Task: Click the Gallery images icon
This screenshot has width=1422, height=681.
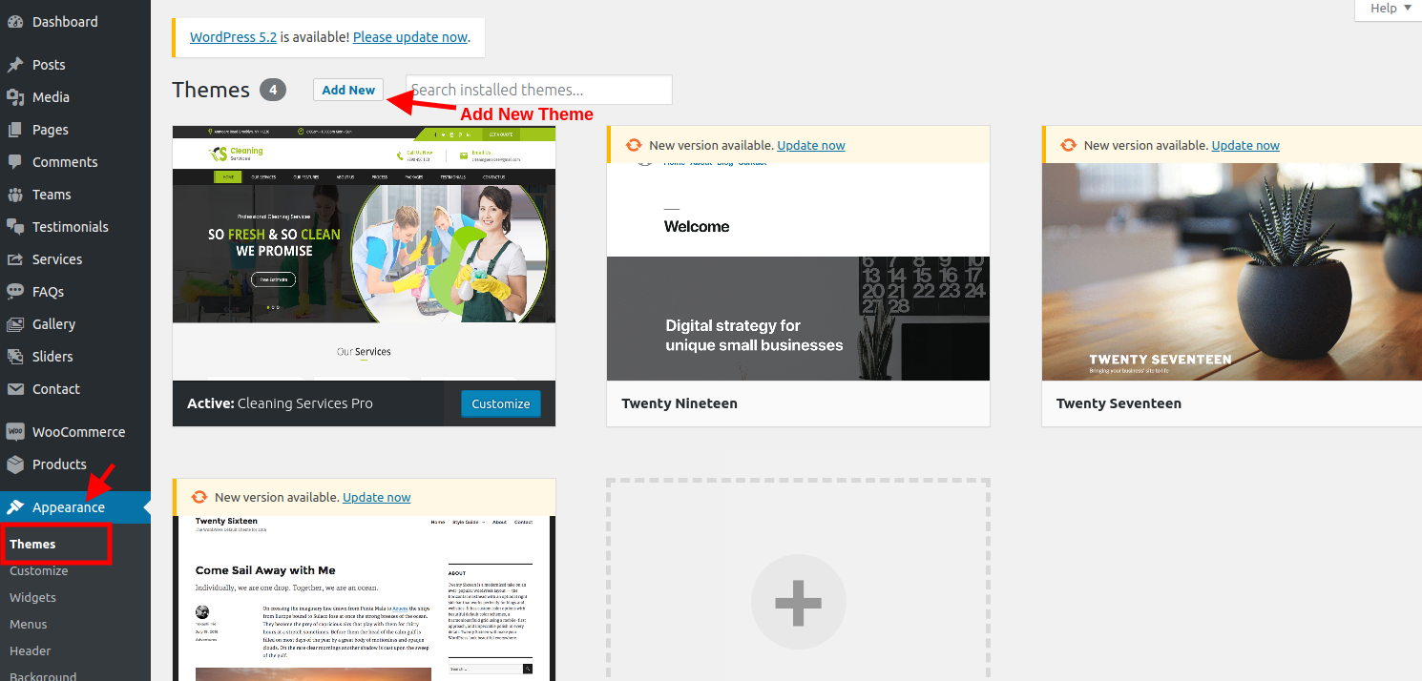Action: pyautogui.click(x=15, y=324)
